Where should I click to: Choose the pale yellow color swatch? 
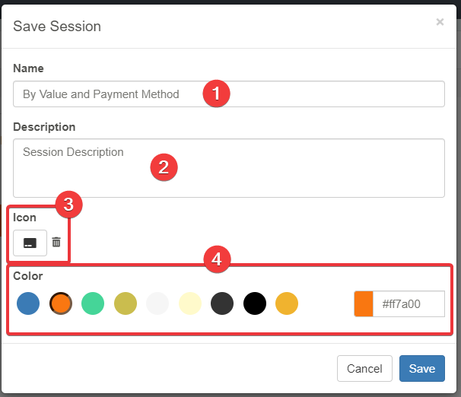190,303
